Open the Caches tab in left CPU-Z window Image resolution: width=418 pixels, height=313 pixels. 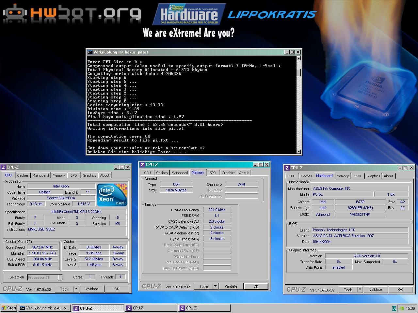pos(23,175)
